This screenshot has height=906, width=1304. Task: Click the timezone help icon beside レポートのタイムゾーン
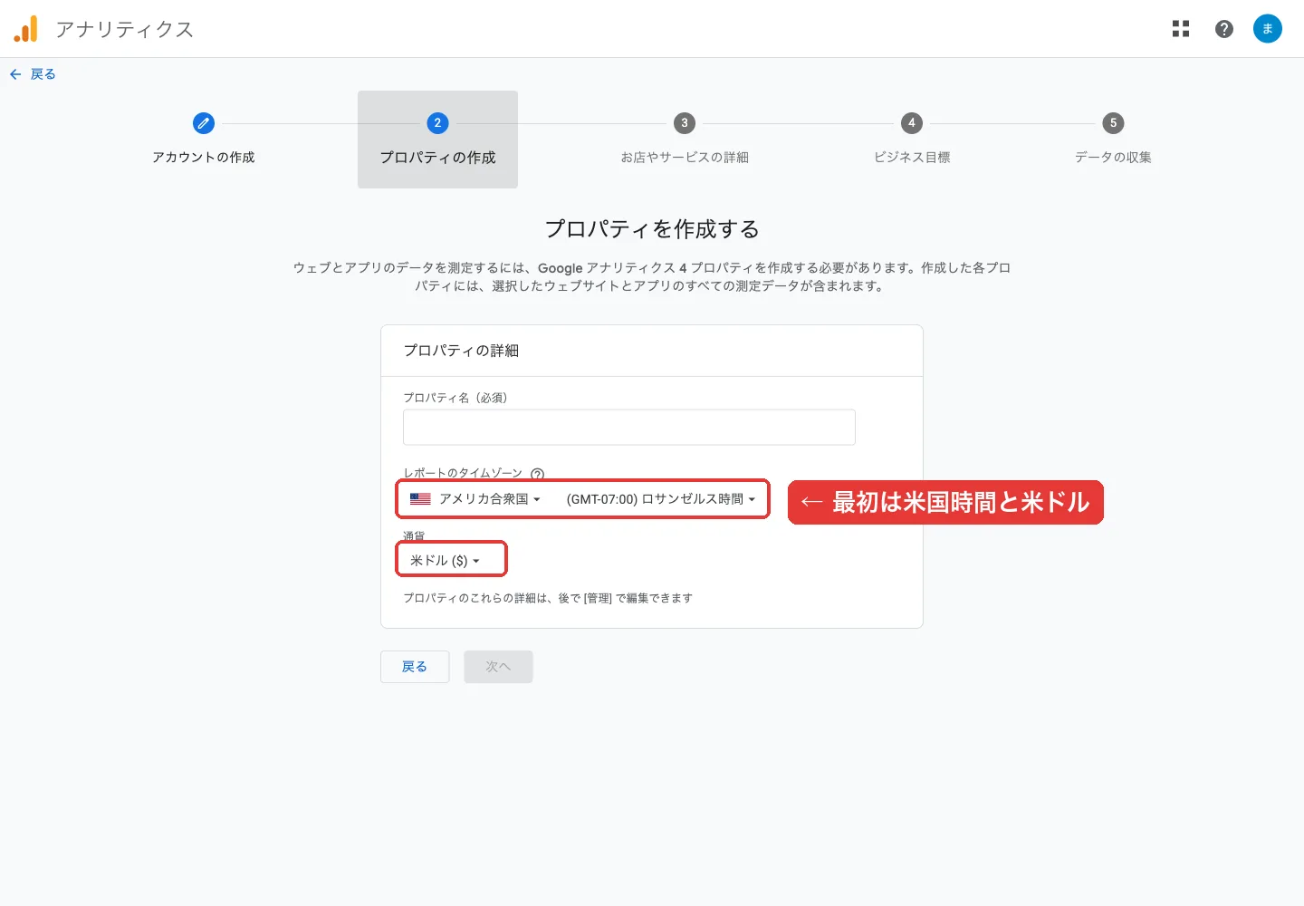(x=538, y=473)
